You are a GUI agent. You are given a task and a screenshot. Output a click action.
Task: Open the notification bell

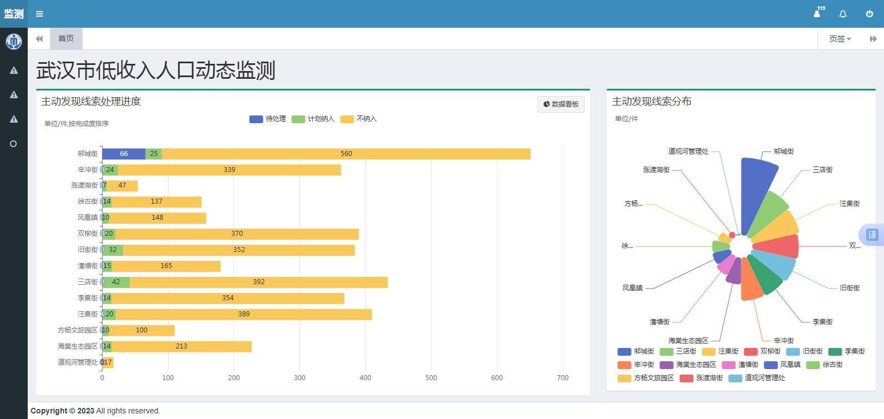(843, 14)
